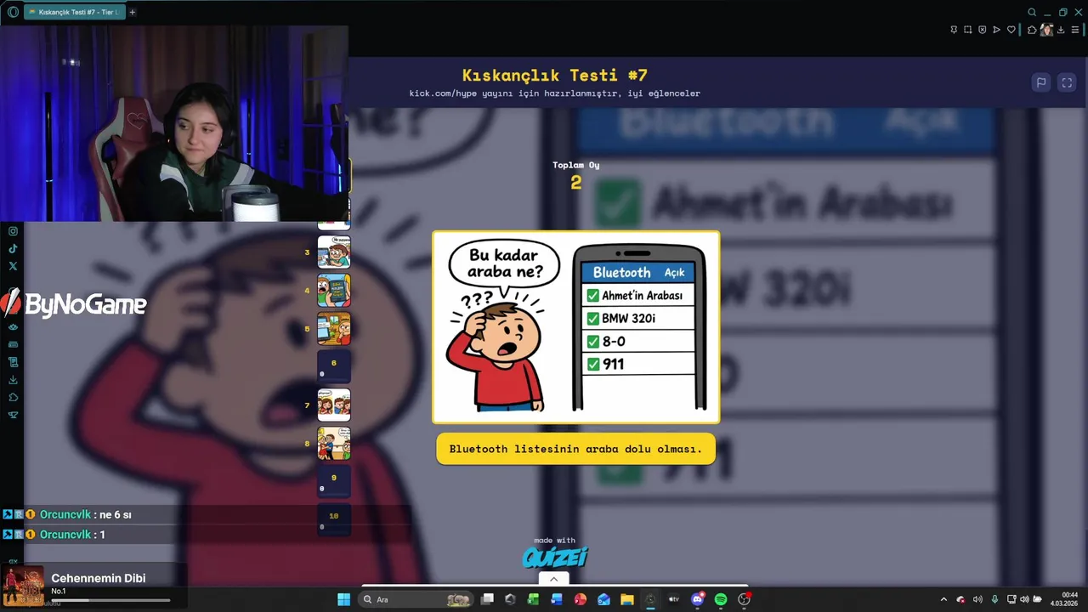Select placeholder item 6 in quiz list
Screen dimensions: 1088x612
pyautogui.click(x=334, y=367)
